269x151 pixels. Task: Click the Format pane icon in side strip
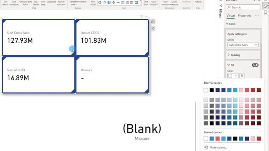coord(265,6)
